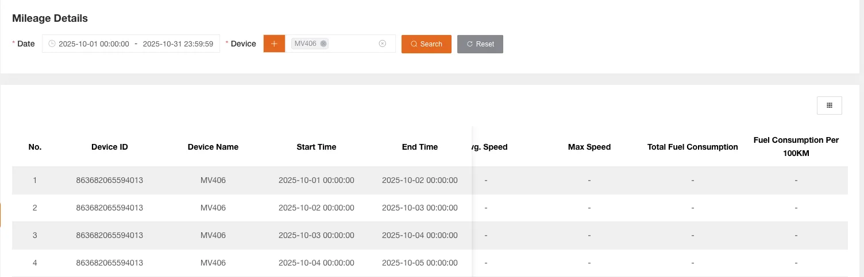Clear all selected devices in Device field
This screenshot has height=277, width=864.
point(383,44)
